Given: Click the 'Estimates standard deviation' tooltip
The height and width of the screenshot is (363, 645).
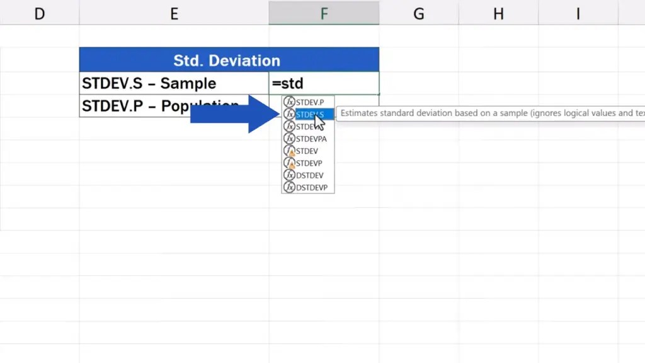Looking at the screenshot, I should 491,113.
